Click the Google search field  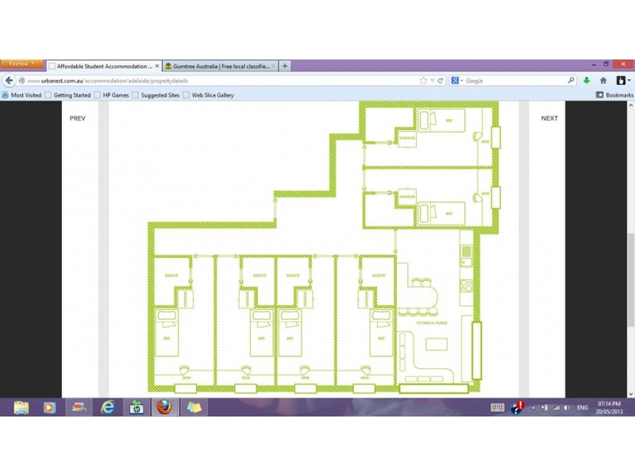[515, 81]
